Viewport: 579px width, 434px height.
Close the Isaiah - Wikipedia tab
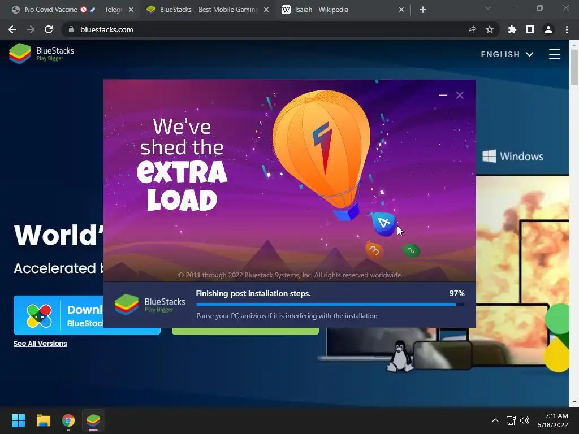[x=401, y=10]
